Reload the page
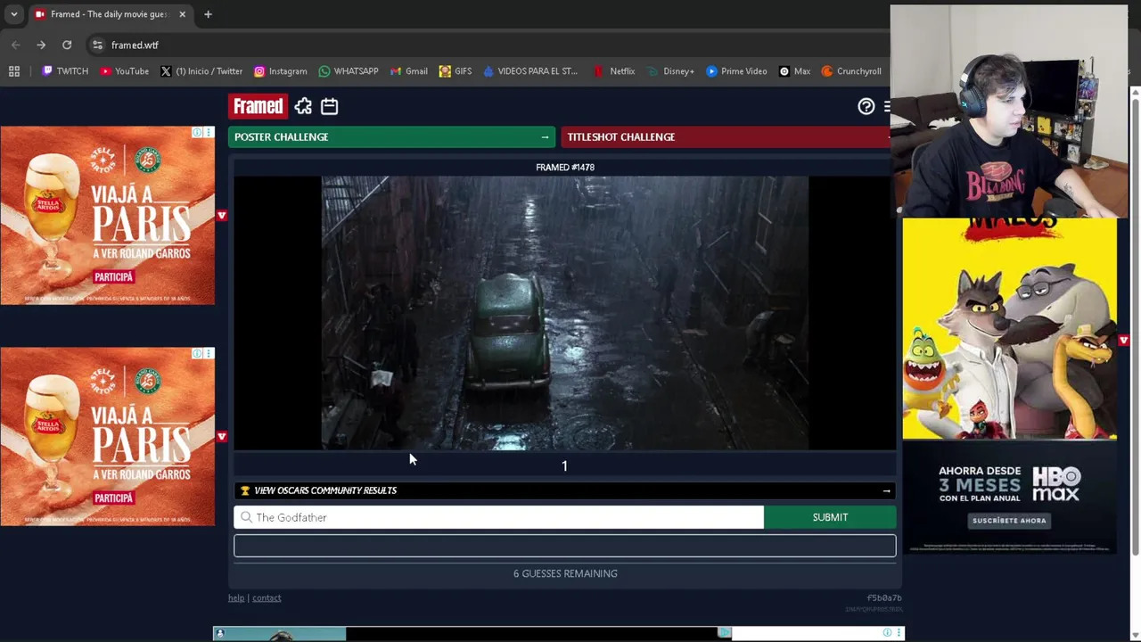The height and width of the screenshot is (642, 1141). coord(67,45)
